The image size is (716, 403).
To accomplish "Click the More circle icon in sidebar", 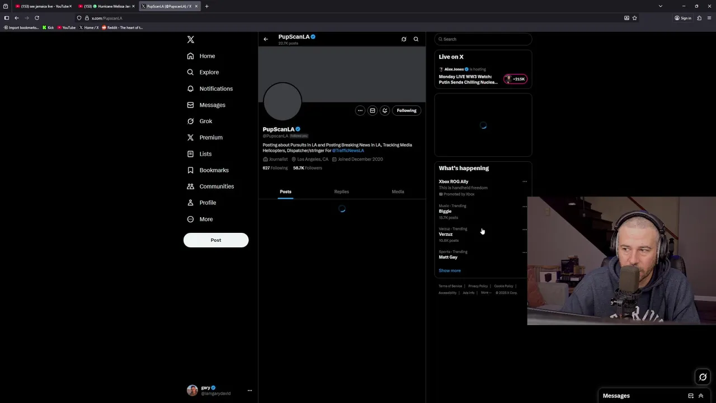I will pyautogui.click(x=191, y=219).
